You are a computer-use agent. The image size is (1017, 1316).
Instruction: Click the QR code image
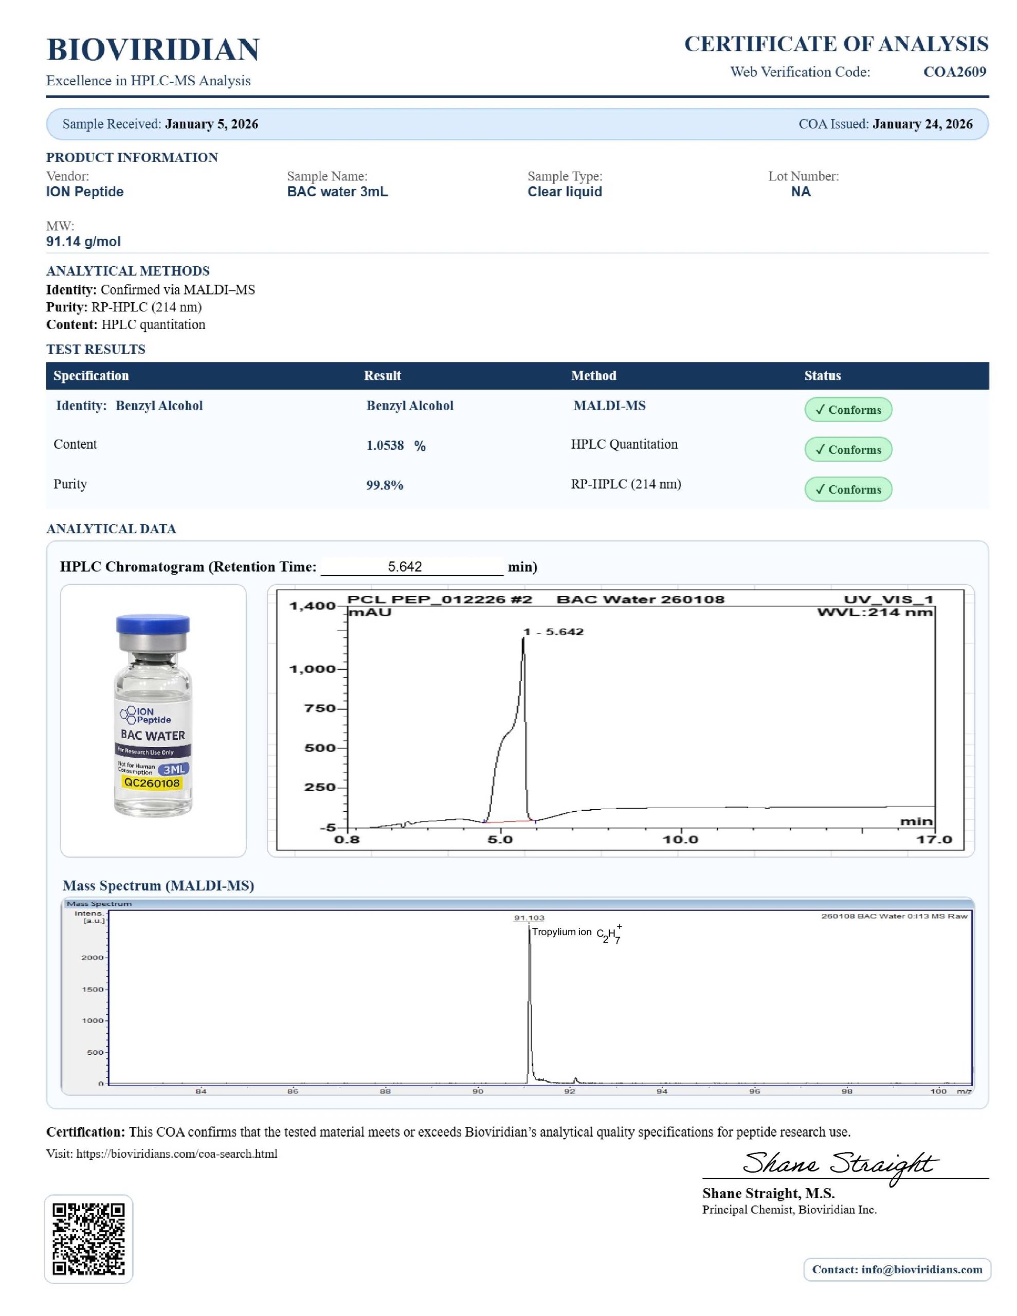pos(88,1239)
